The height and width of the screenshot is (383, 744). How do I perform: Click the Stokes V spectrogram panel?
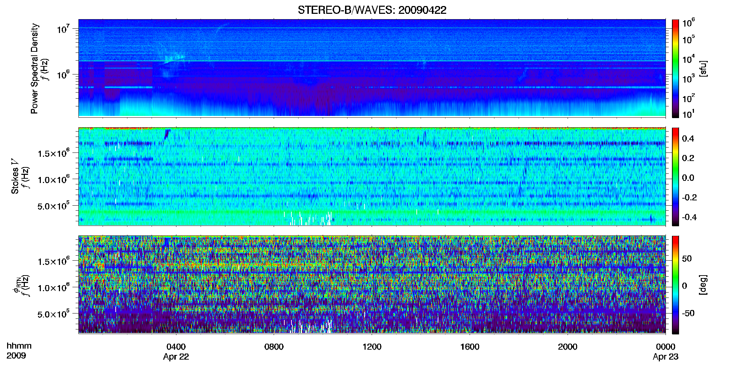tap(372, 176)
